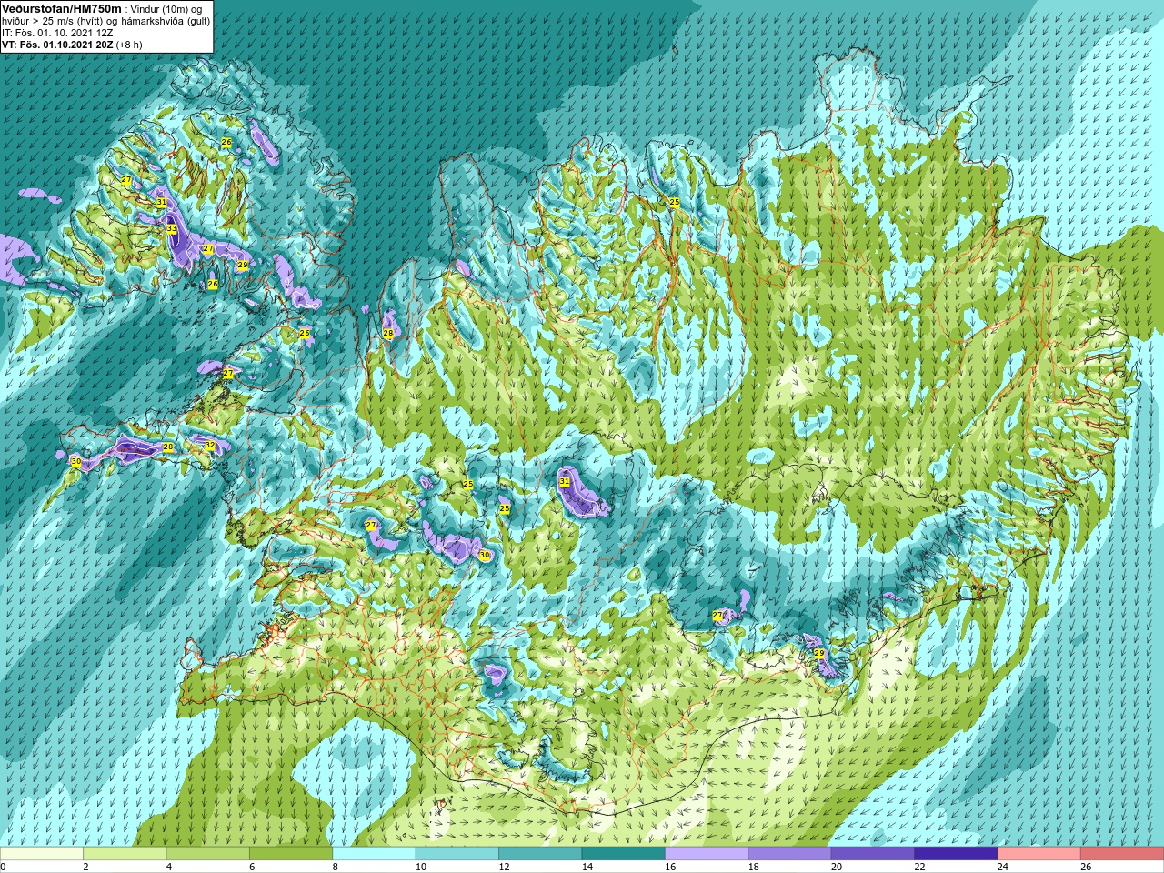
Task: Pick the 22–24 dark indigo legend swatch
Action: coord(956,854)
